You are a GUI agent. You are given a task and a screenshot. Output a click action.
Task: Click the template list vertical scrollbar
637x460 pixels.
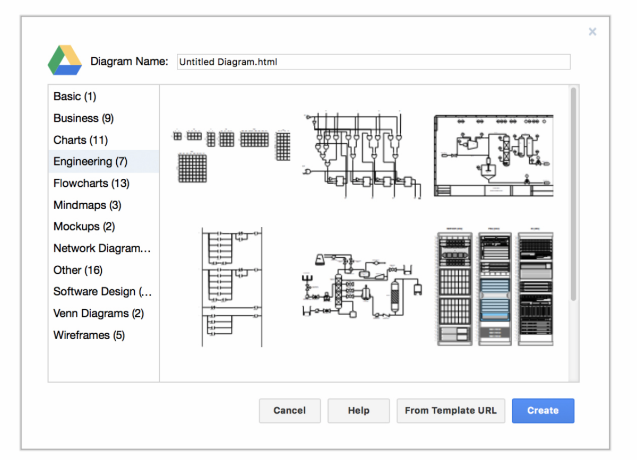click(573, 194)
